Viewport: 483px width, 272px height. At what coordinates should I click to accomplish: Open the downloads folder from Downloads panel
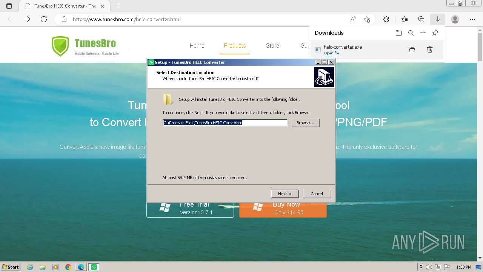click(399, 33)
